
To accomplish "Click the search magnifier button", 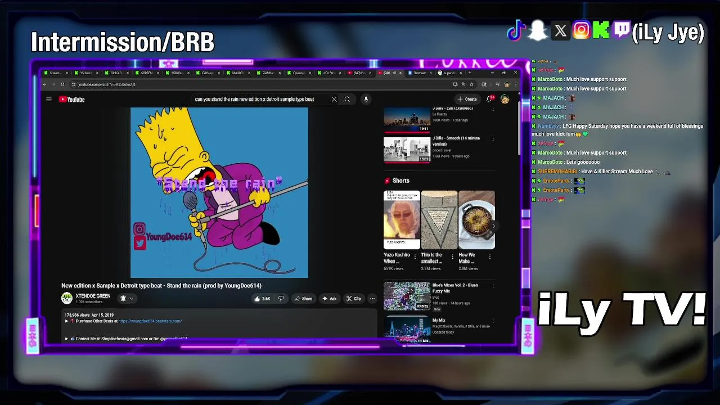I will pyautogui.click(x=347, y=100).
